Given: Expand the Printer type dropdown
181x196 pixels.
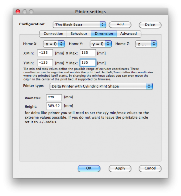Looking at the screenshot, I should [x=101, y=86].
